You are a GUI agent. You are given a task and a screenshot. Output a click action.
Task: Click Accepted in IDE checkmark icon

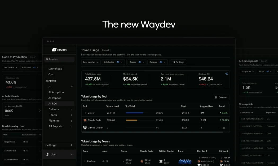(x=6, y=106)
